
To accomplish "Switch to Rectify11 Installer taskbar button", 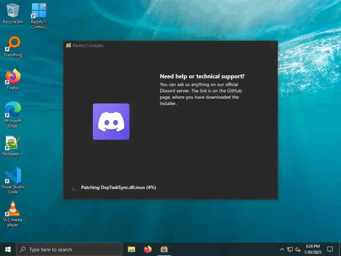I will pos(164,249).
